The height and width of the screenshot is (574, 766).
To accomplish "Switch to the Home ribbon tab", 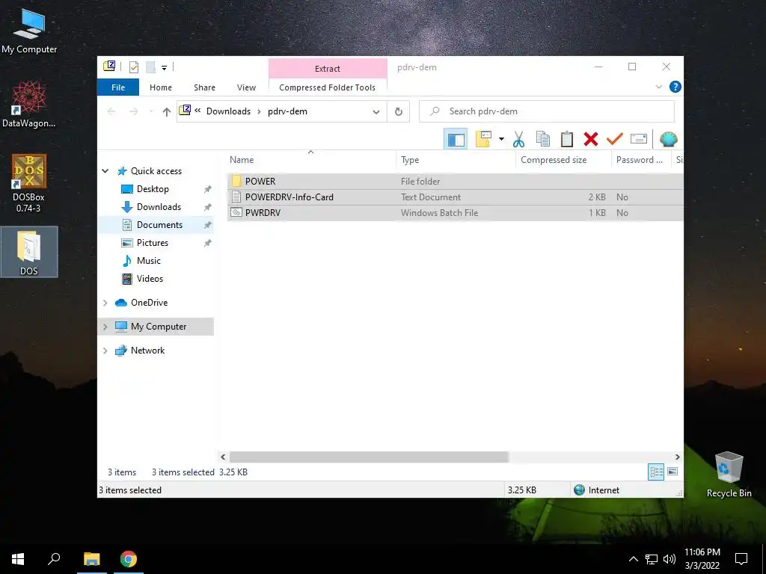I will (x=161, y=87).
